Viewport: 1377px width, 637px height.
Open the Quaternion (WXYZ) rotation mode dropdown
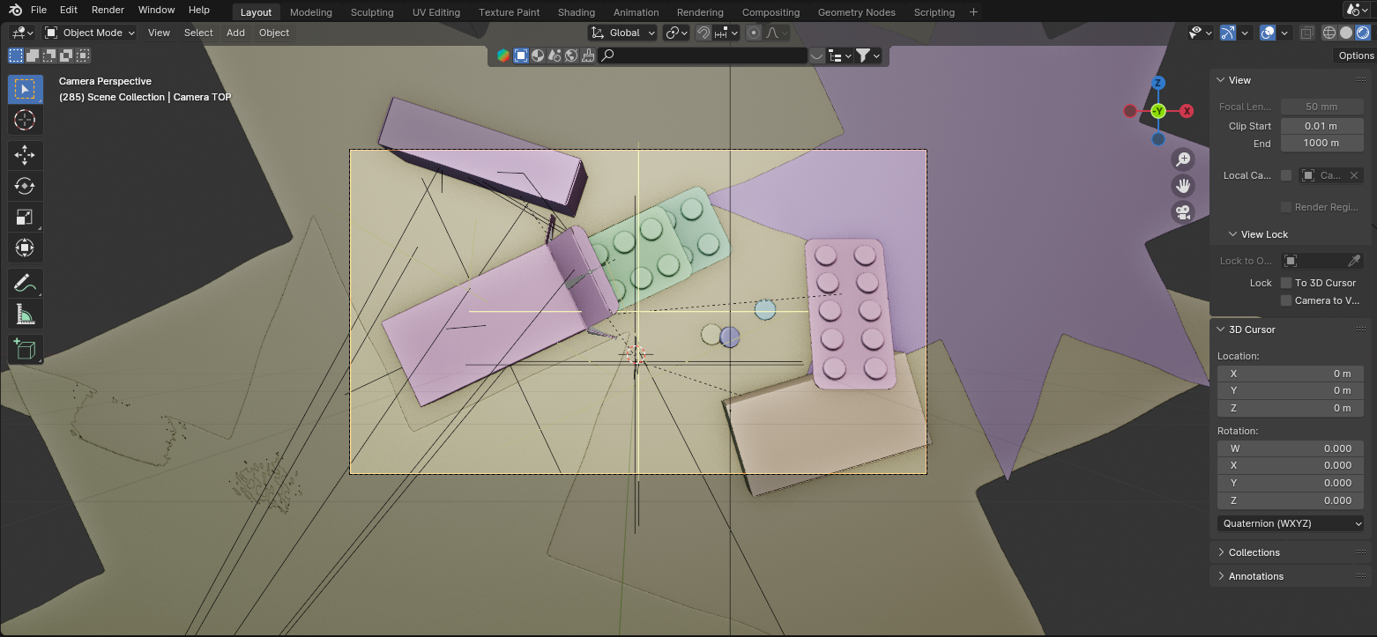coord(1290,522)
